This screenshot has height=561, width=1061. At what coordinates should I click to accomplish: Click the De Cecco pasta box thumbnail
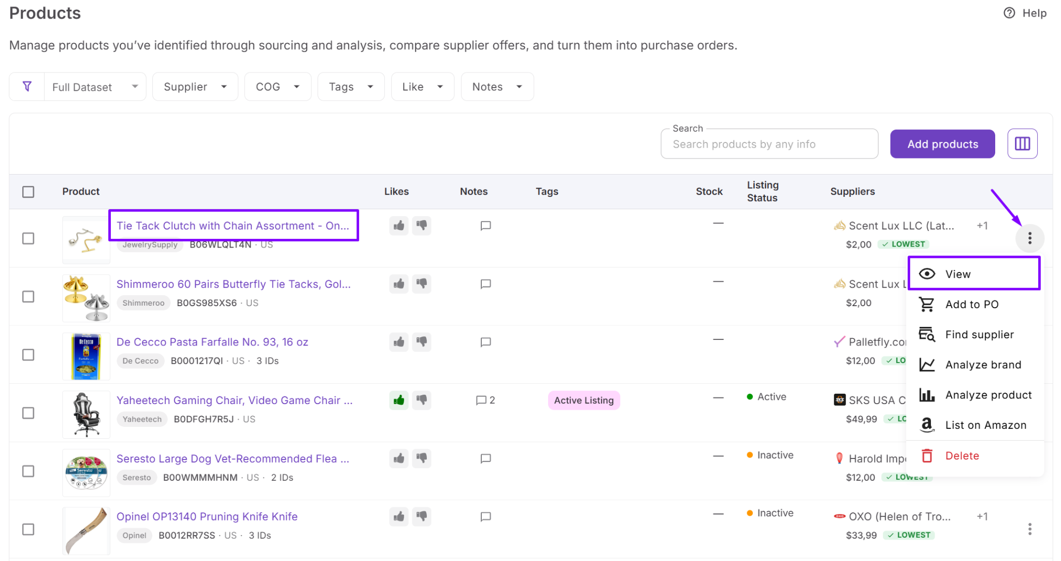click(x=86, y=356)
